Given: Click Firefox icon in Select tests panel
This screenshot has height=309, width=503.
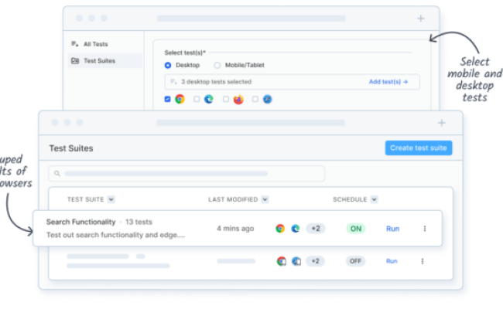Looking at the screenshot, I should pyautogui.click(x=238, y=100).
